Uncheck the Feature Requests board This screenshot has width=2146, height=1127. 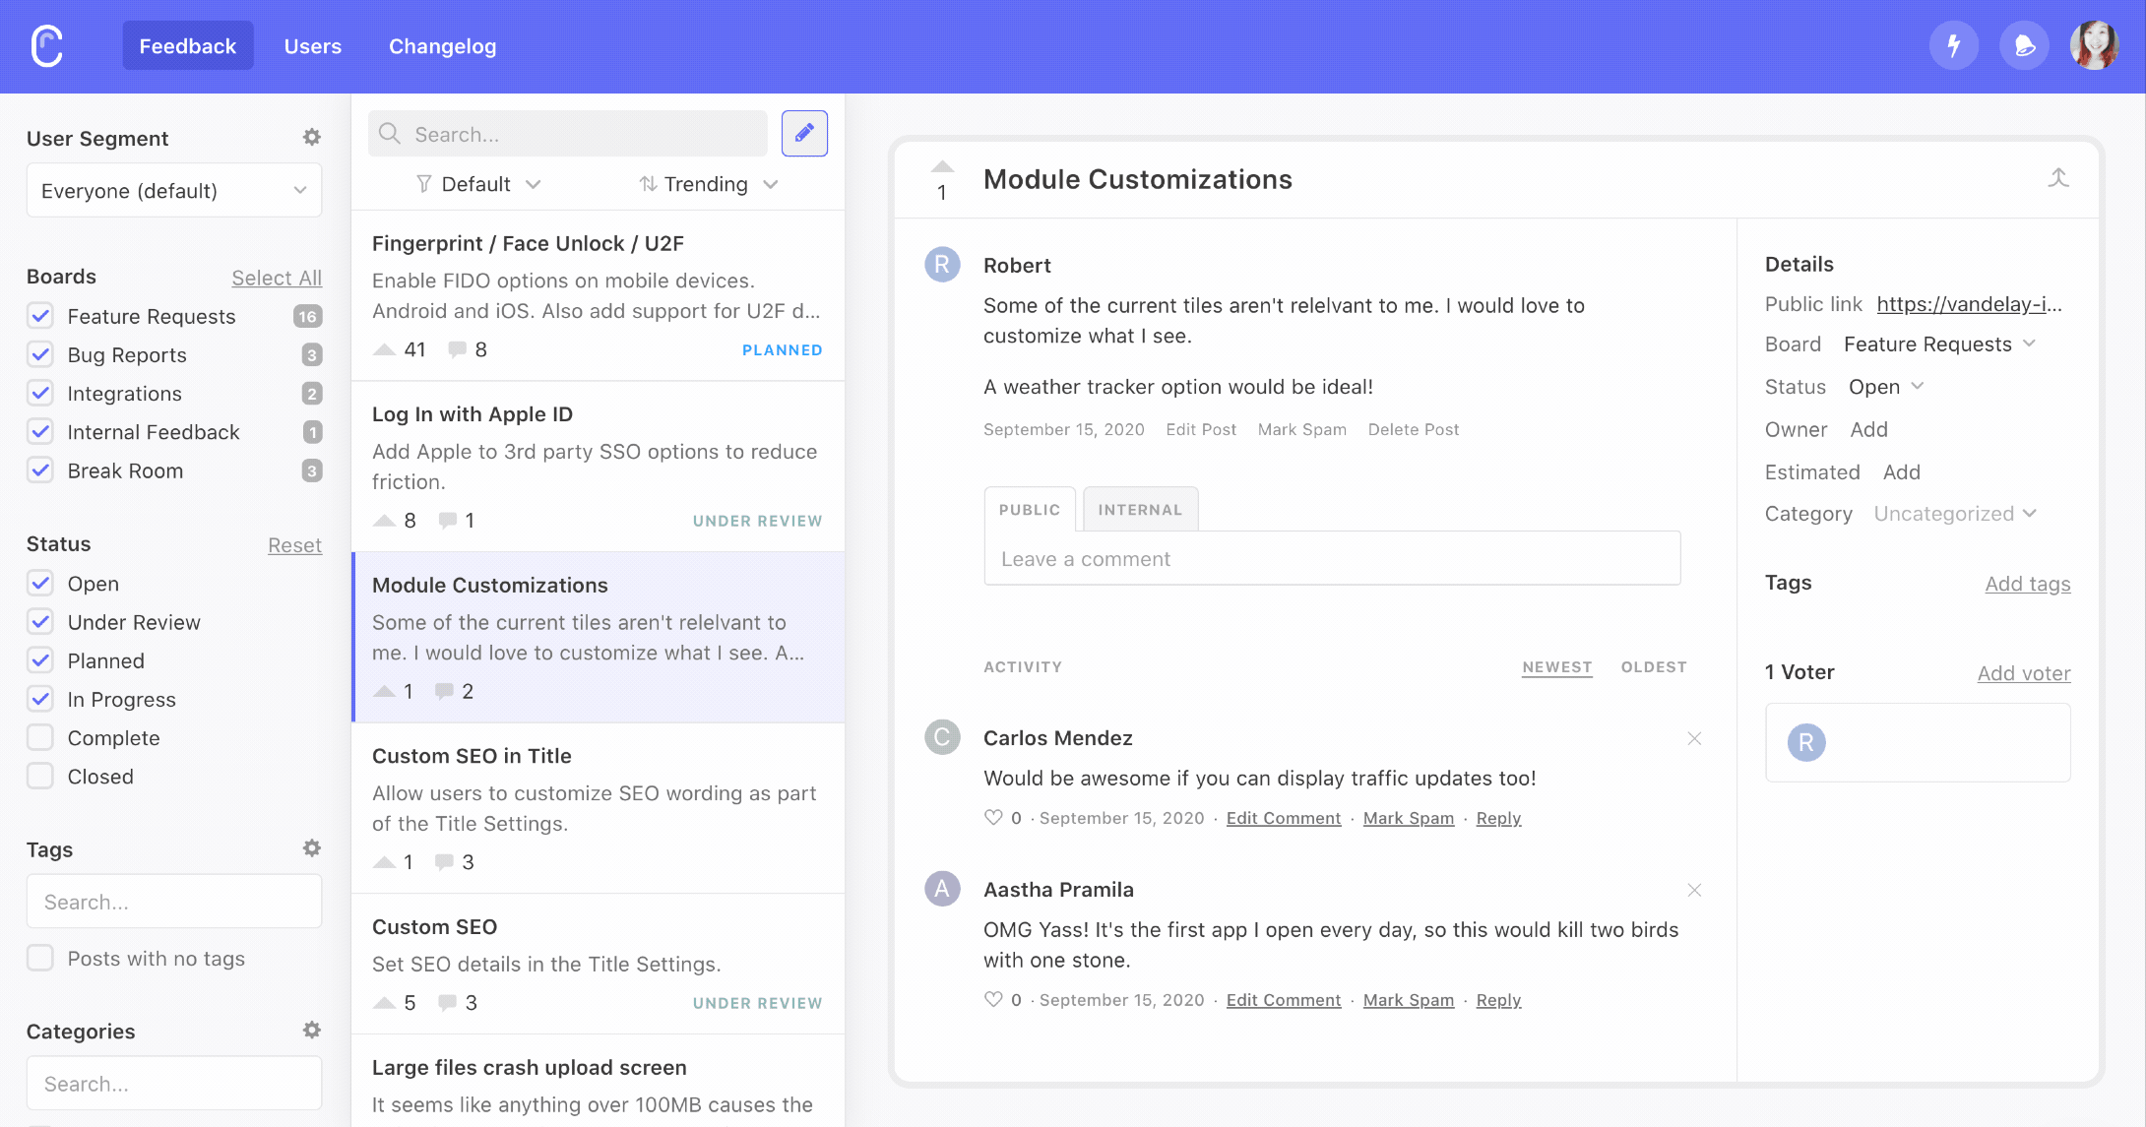click(x=40, y=316)
